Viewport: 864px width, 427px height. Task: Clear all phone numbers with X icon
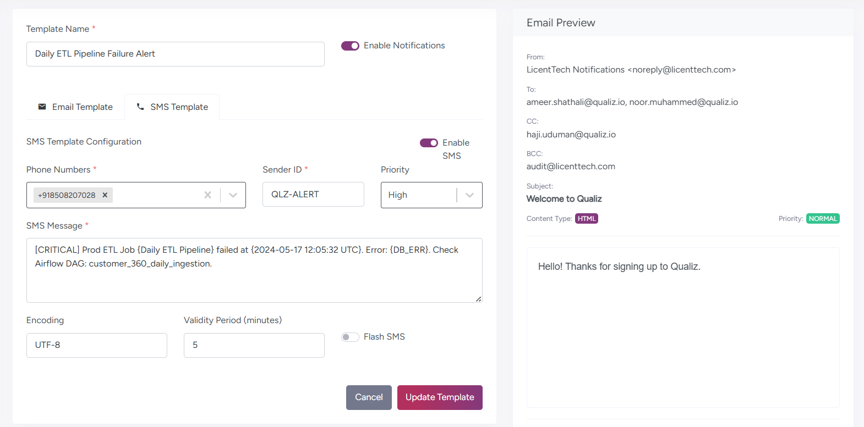[207, 195]
